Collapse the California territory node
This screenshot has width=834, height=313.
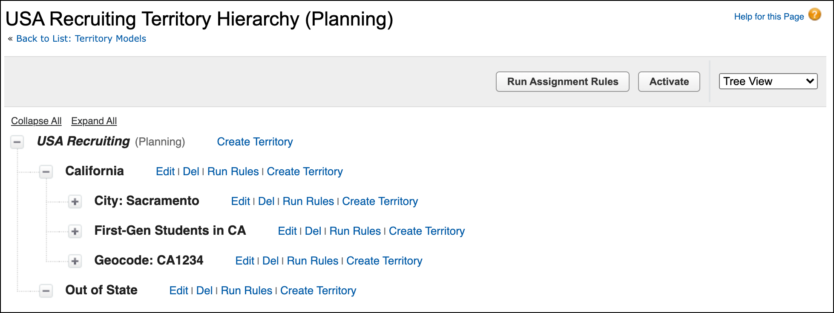click(x=46, y=171)
